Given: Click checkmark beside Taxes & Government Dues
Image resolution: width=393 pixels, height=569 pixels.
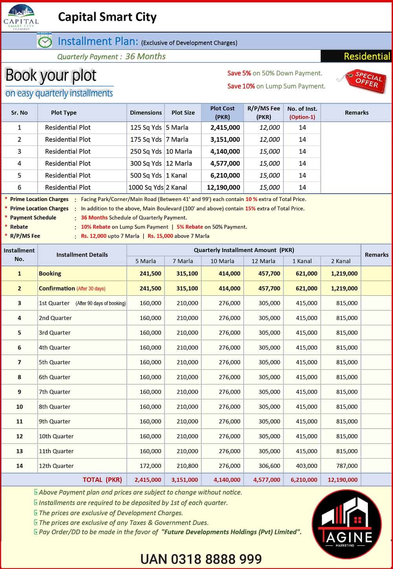Looking at the screenshot, I should tap(36, 522).
